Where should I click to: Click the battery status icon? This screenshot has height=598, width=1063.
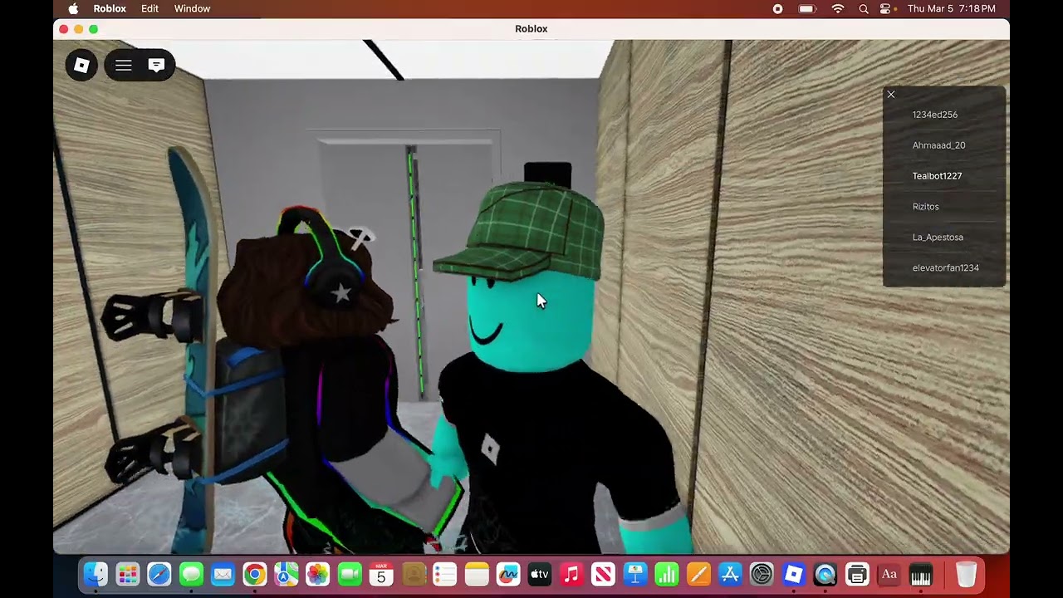tap(807, 8)
